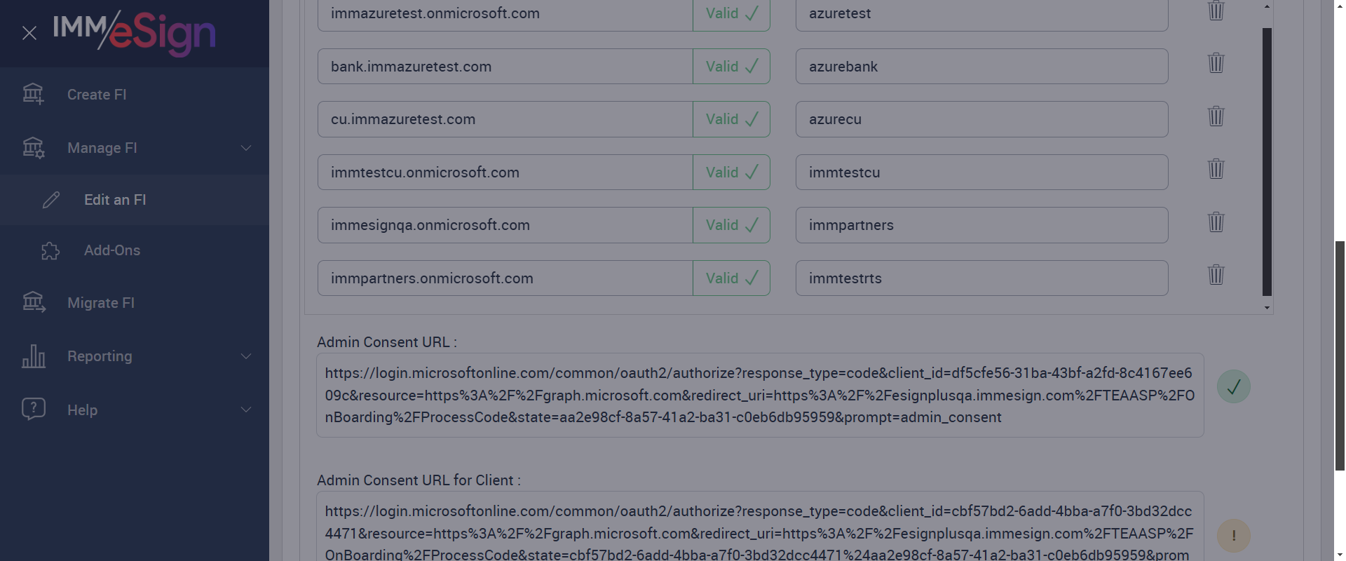
Task: Open the Add-Ons puzzle icon
Action: point(50,251)
